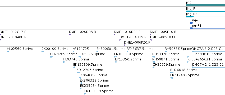Viewport: 225px width, 95px height.
Task: Click the jing-RB transcript glyph
Action: click(x=205, y=17)
